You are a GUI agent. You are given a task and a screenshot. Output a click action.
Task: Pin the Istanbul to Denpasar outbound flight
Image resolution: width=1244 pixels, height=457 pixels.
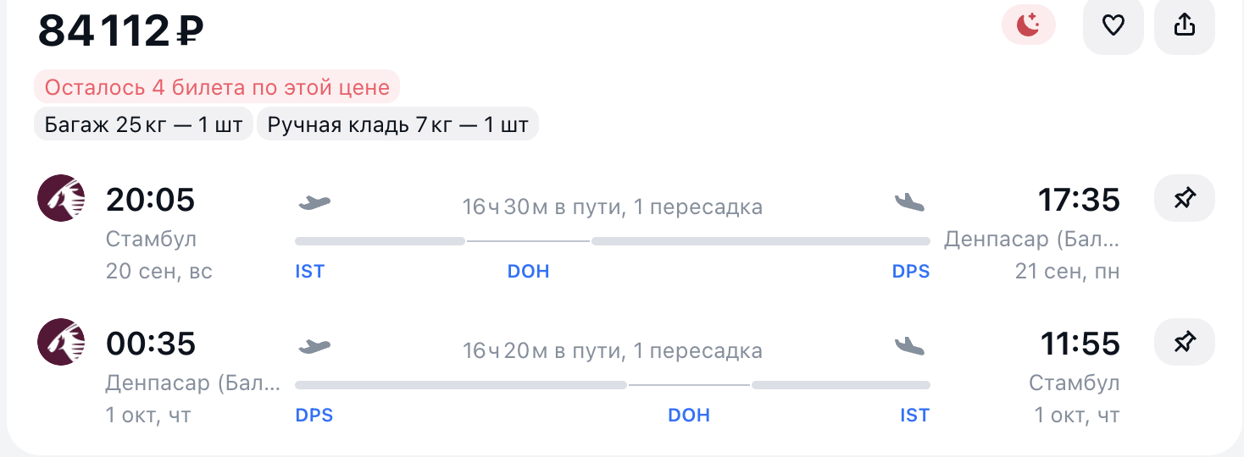click(1185, 199)
